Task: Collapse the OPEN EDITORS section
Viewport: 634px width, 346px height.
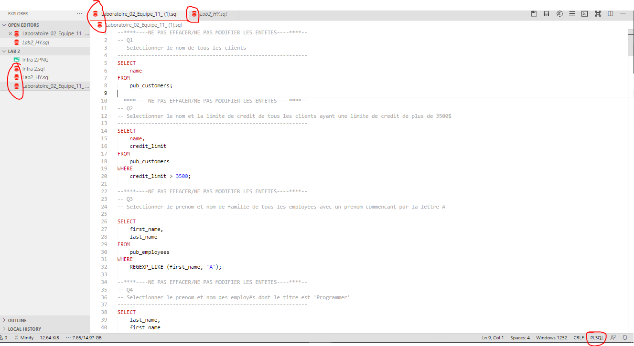Action: (22, 25)
